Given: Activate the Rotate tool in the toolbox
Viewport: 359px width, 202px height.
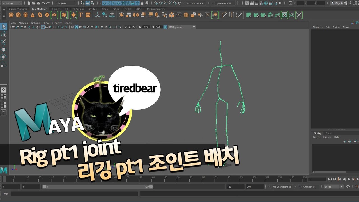Looking at the screenshot, I should coord(4,57).
